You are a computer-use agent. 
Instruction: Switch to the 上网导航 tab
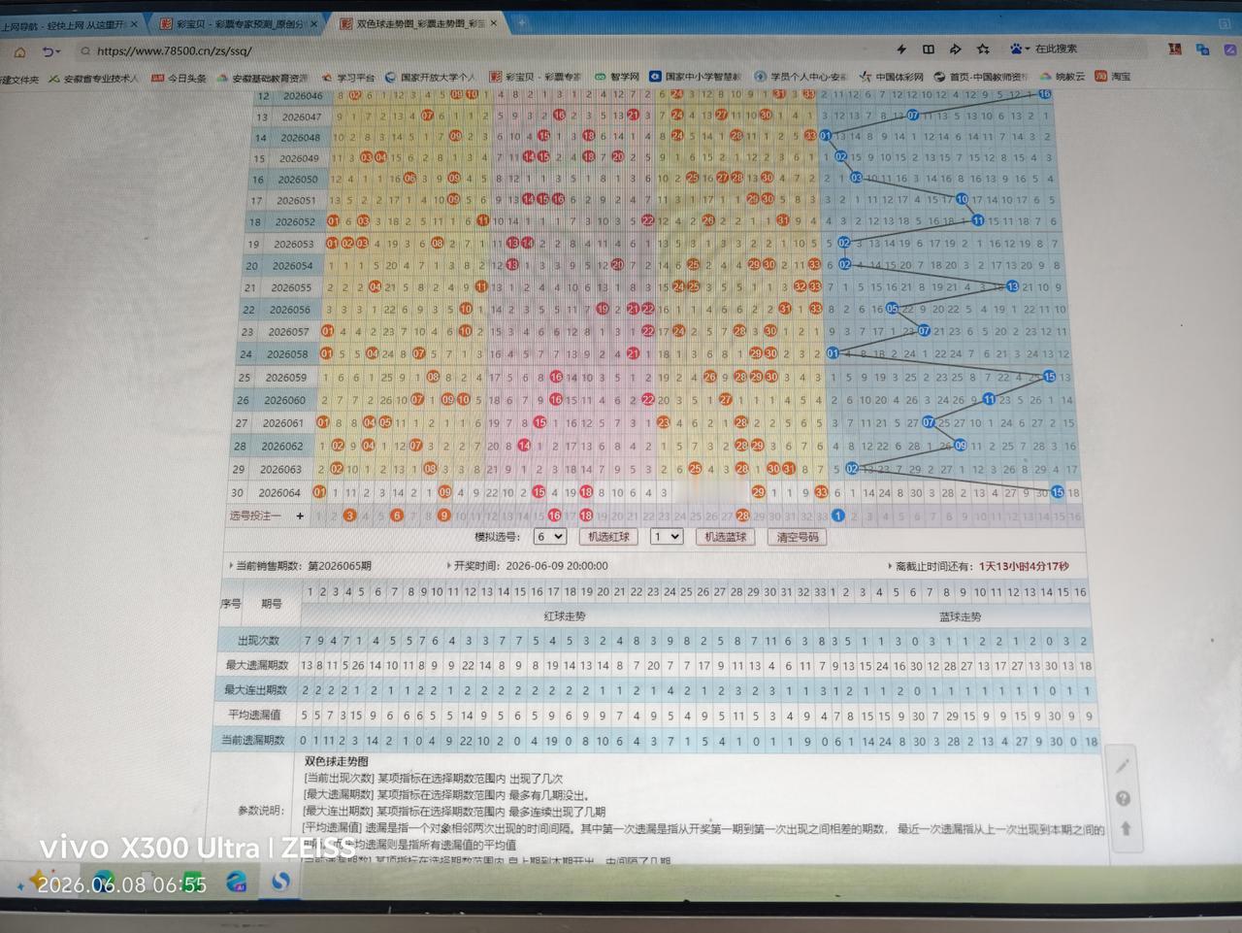click(70, 24)
